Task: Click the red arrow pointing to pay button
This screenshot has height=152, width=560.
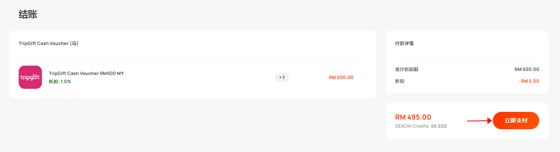Action: click(480, 120)
